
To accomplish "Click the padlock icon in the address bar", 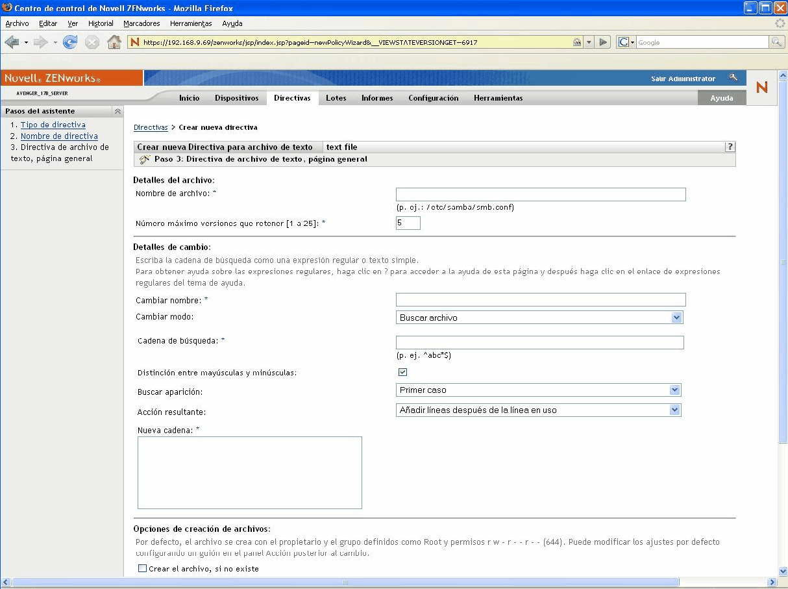I will tap(577, 42).
